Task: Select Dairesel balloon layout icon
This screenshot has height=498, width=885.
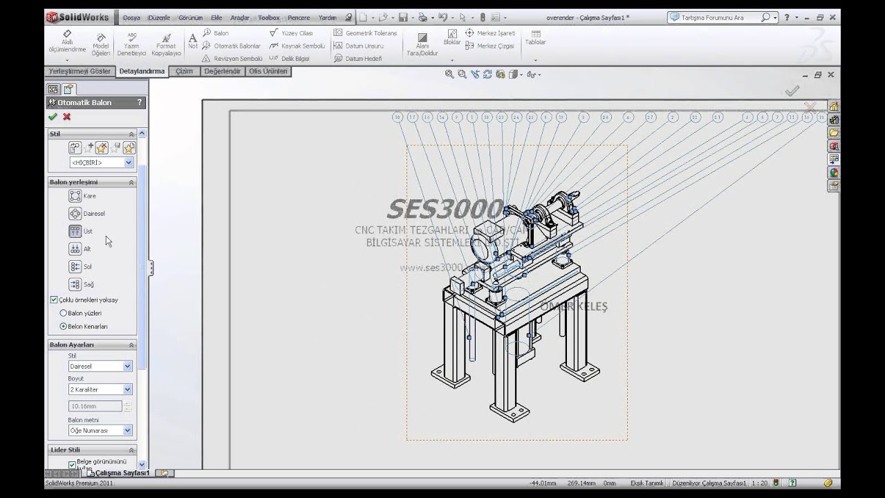Action: (75, 214)
